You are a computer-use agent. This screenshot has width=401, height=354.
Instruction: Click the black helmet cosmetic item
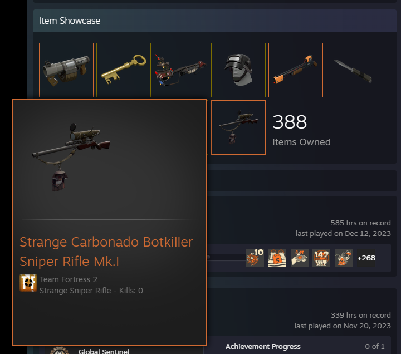click(238, 70)
